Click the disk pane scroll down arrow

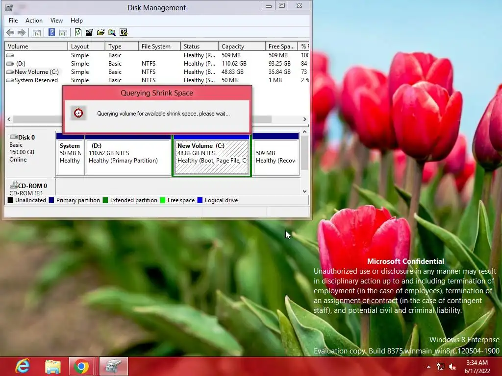click(x=304, y=191)
